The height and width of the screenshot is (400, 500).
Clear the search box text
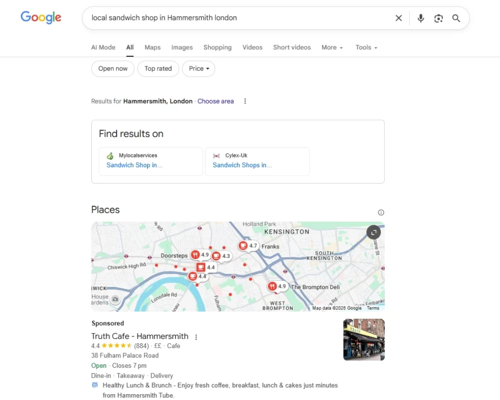(398, 18)
